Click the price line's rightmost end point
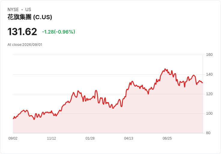The width and height of the screenshot is (221, 154). click(x=202, y=83)
